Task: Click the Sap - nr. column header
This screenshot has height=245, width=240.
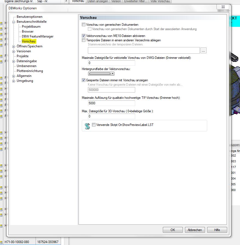Action: (x=48, y=1)
